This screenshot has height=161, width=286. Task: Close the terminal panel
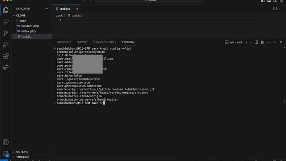point(281,42)
